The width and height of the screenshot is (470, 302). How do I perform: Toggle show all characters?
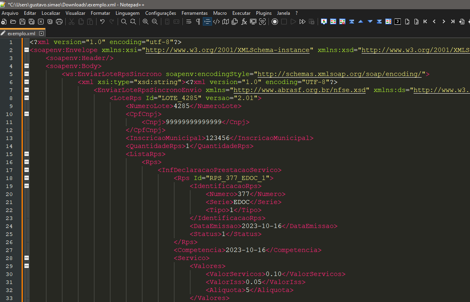click(198, 22)
